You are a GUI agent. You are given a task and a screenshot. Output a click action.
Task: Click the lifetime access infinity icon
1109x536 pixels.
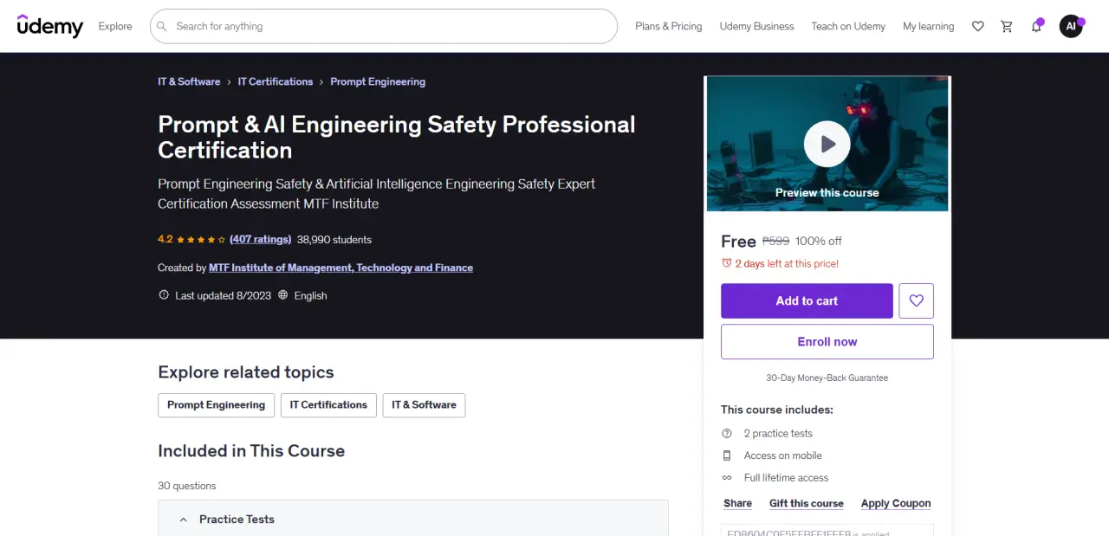(727, 478)
